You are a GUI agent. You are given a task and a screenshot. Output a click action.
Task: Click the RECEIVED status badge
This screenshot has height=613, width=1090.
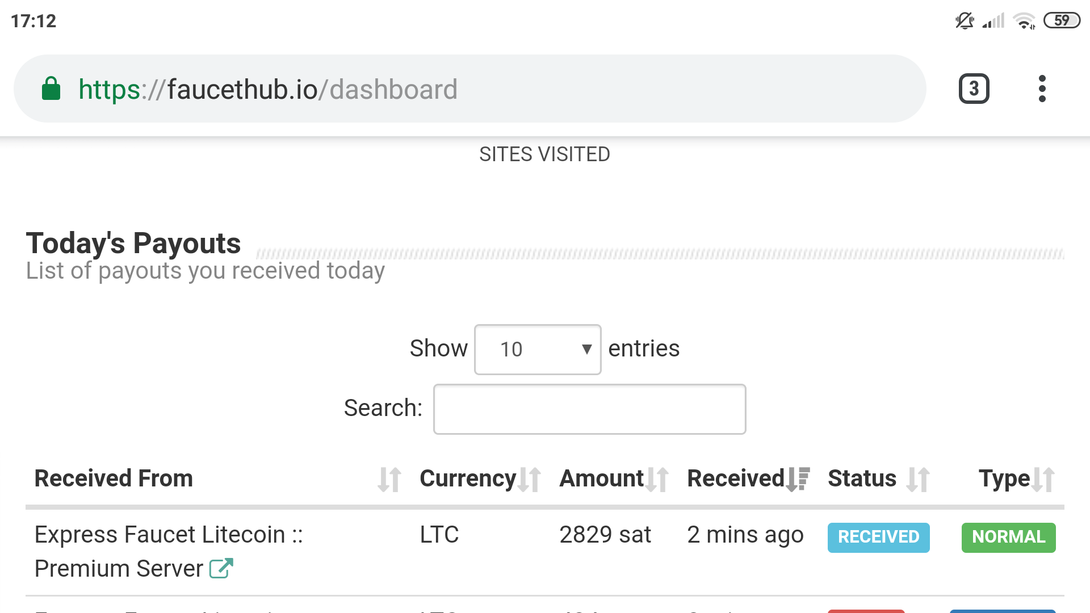click(878, 537)
